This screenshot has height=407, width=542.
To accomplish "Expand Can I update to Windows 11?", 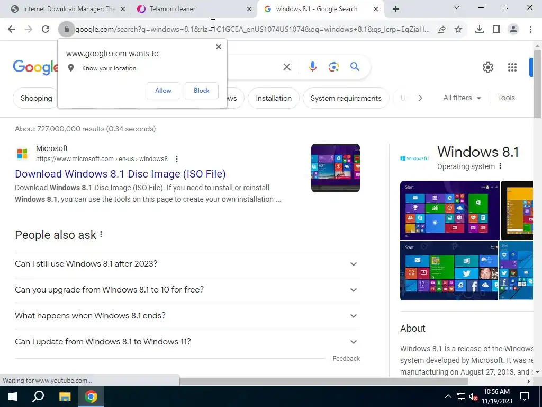I will click(x=187, y=342).
